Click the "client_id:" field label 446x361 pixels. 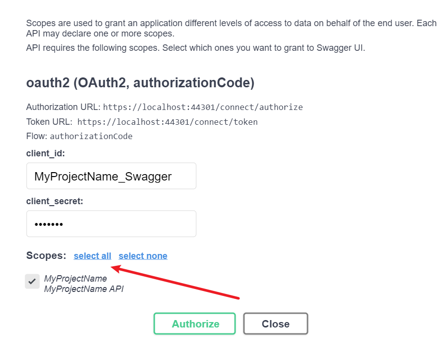click(45, 153)
